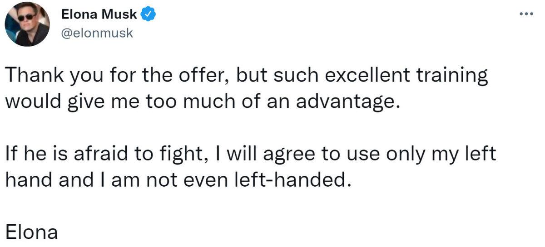Click the "Elona" signature at tweet bottom
Image resolution: width=545 pixels, height=247 pixels.
(x=31, y=232)
